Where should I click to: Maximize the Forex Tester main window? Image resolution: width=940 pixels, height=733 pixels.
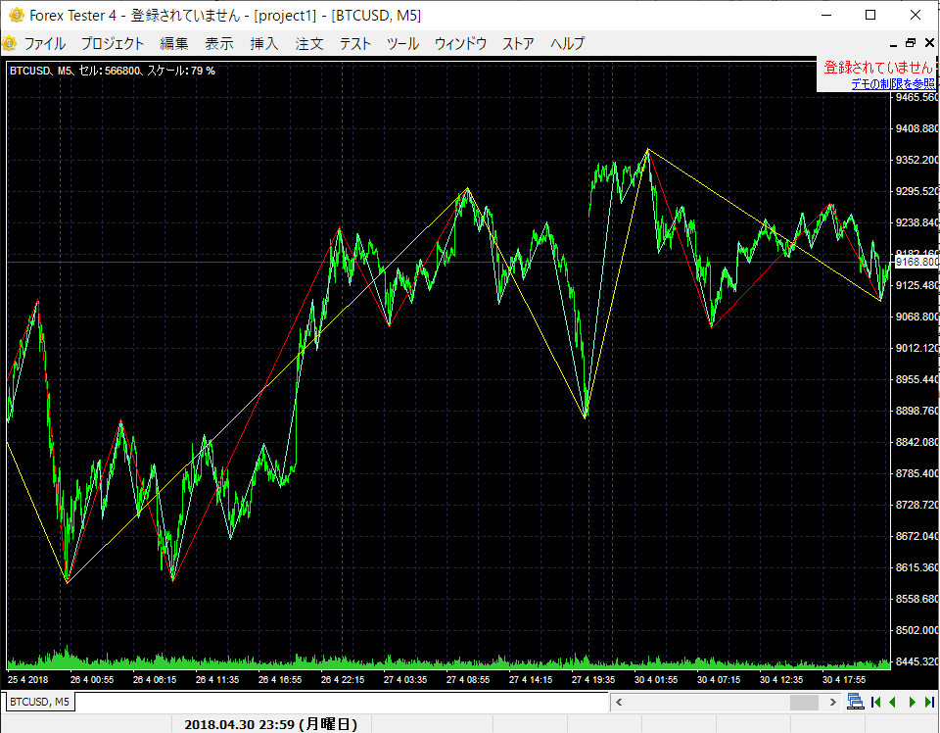pos(870,15)
